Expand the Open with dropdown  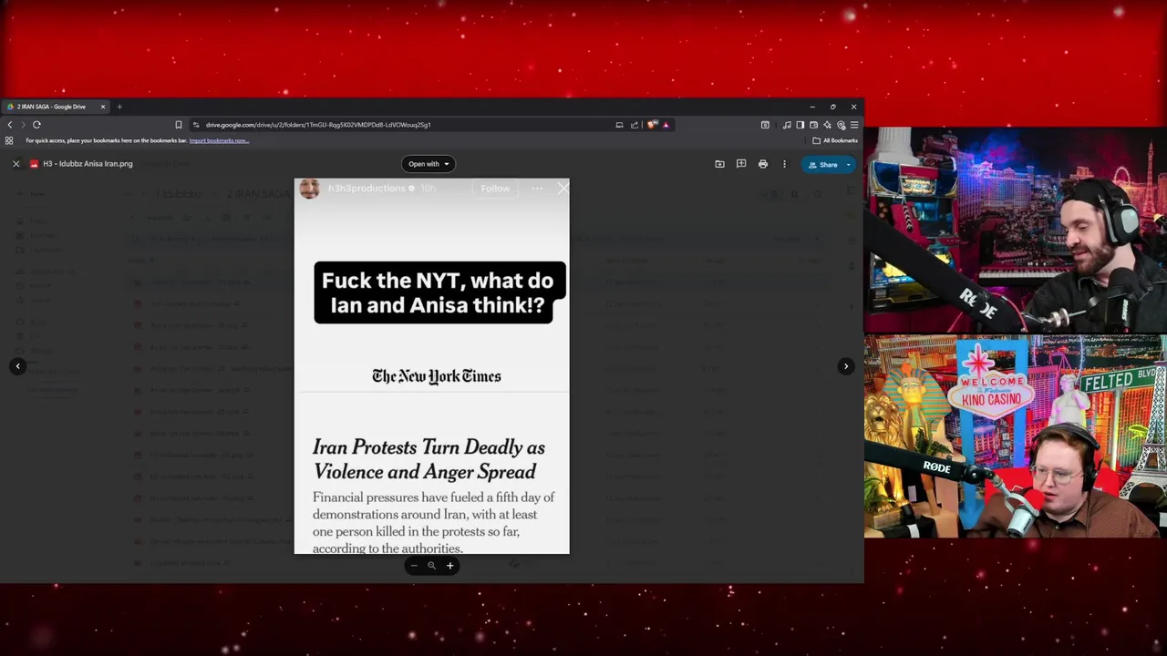(x=428, y=164)
